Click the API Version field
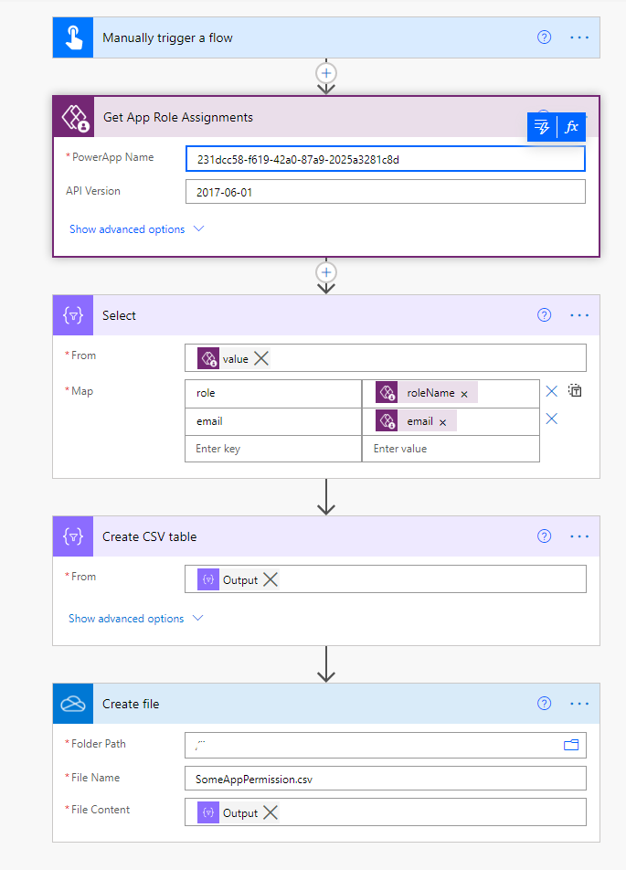The height and width of the screenshot is (870, 626). [385, 192]
